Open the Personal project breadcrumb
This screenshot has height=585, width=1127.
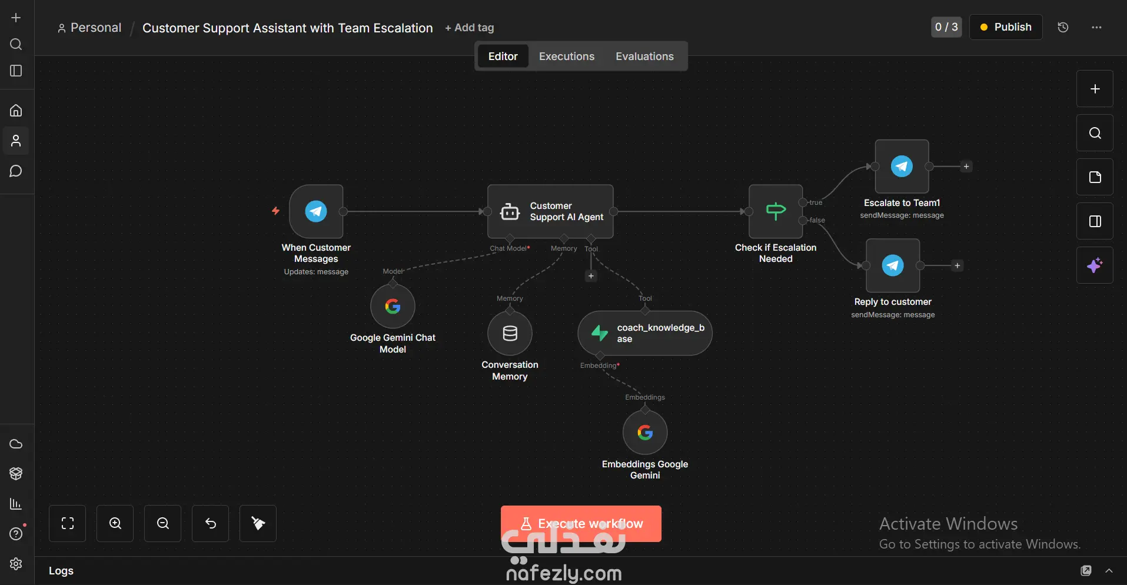[x=89, y=28]
